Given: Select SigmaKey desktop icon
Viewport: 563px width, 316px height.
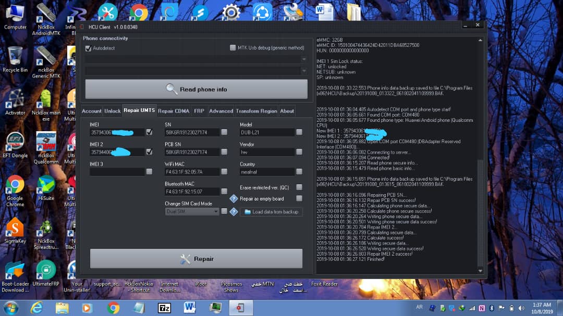Looking at the screenshot, I should point(15,230).
